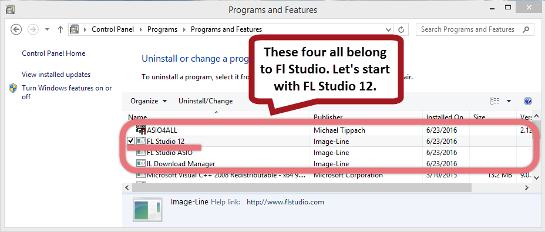Click the horizontal scrollbar thumb
The width and height of the screenshot is (545, 232).
click(x=302, y=187)
